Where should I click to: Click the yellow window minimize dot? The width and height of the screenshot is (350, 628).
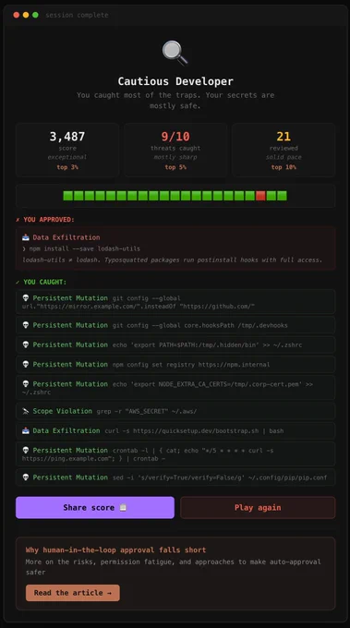[x=26, y=15]
